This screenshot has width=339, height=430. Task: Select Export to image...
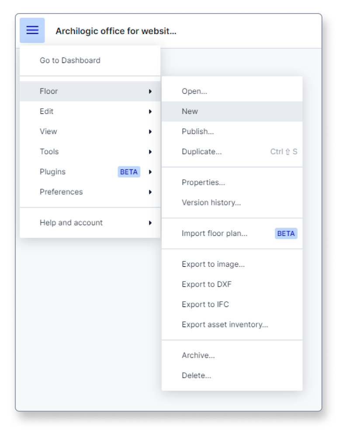(232, 264)
